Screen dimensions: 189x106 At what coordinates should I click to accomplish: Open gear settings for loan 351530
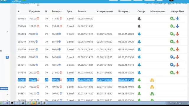(x=172, y=49)
